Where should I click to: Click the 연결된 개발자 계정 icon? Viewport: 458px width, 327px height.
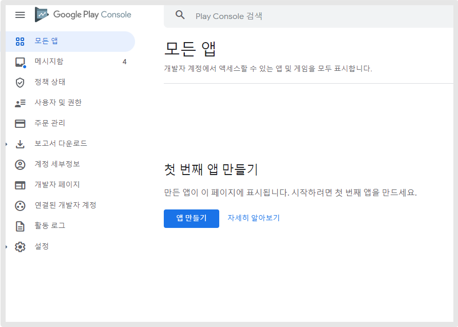coord(20,205)
